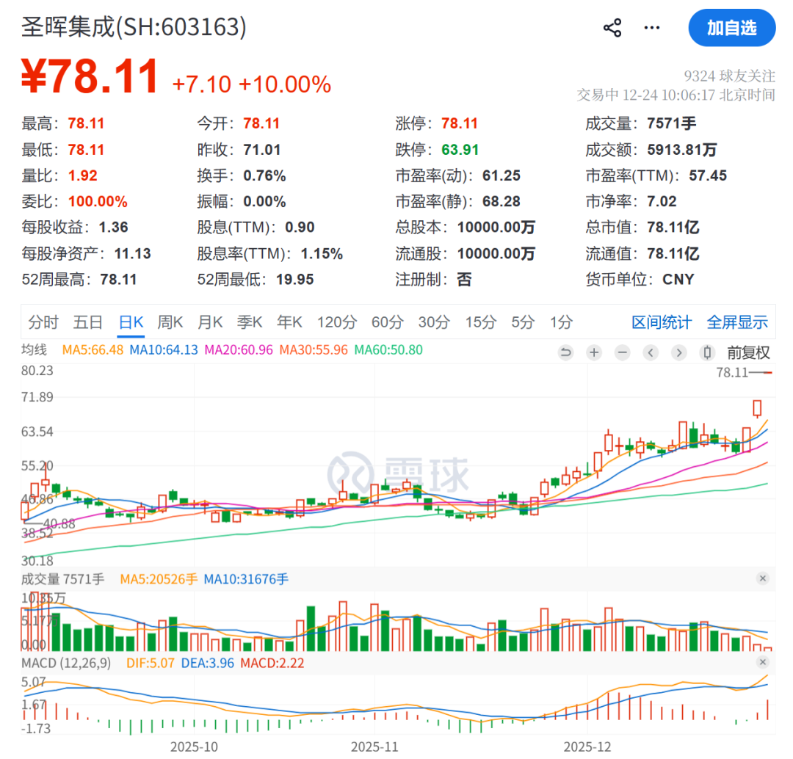
Task: Hide the volume panel via its × control
Action: click(764, 578)
